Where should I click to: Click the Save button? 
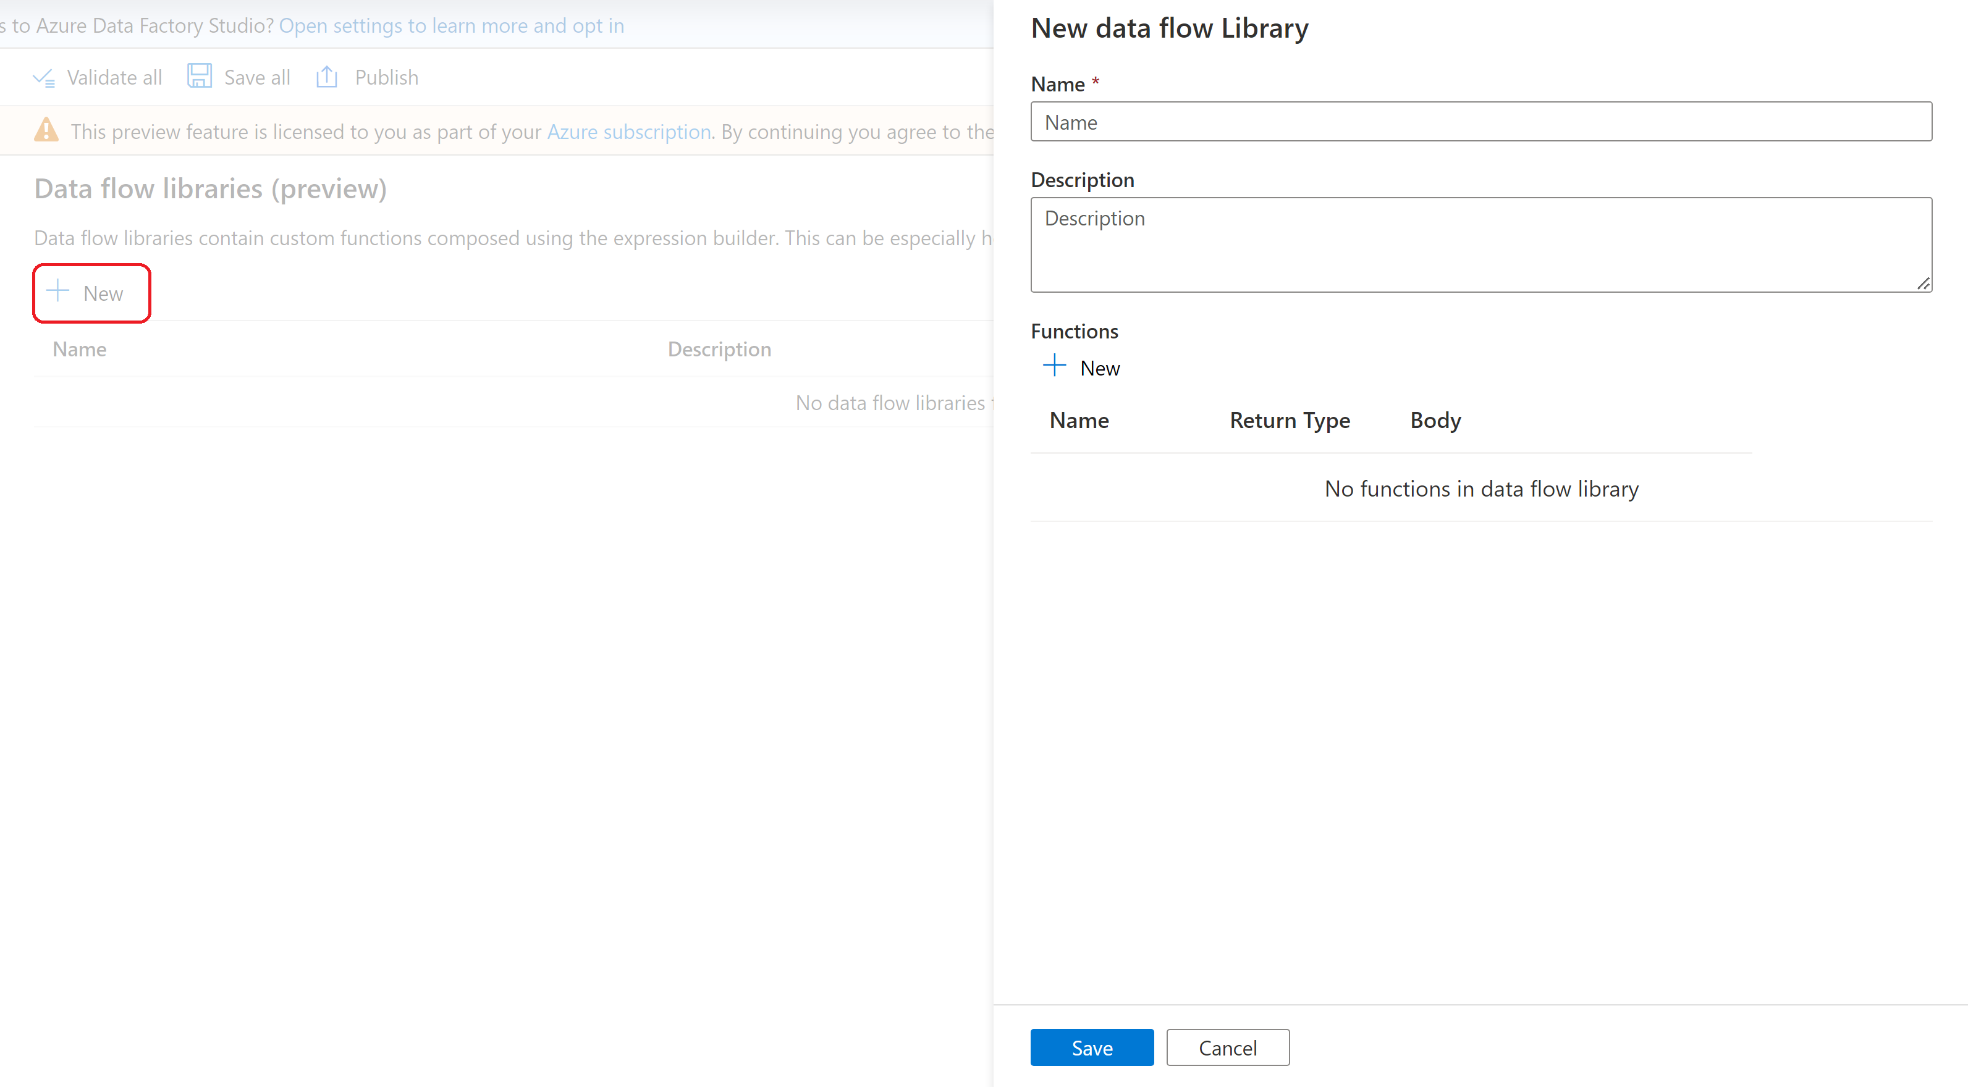point(1092,1048)
